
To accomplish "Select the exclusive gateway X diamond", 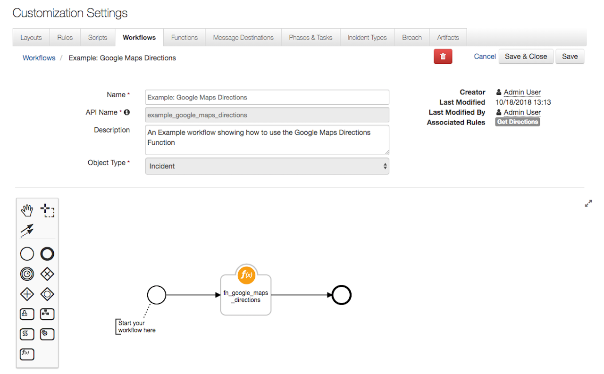I will point(47,274).
